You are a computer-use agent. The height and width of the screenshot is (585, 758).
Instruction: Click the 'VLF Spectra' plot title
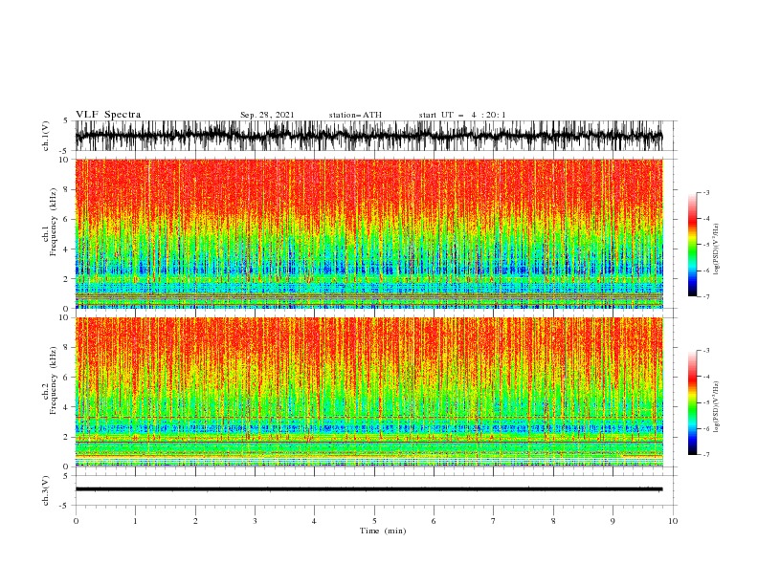coord(108,115)
